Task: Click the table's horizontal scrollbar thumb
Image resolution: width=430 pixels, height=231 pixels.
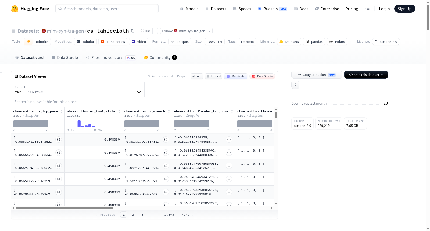Action: [x=65, y=208]
